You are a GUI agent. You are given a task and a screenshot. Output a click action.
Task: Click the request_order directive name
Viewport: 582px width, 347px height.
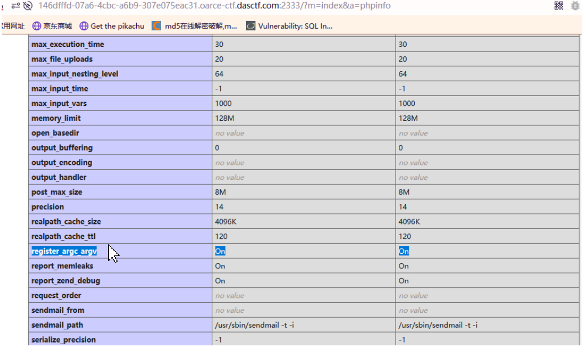pyautogui.click(x=56, y=295)
